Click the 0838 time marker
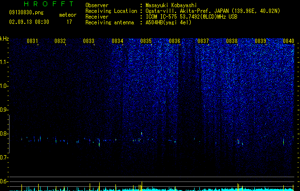 click(232, 41)
